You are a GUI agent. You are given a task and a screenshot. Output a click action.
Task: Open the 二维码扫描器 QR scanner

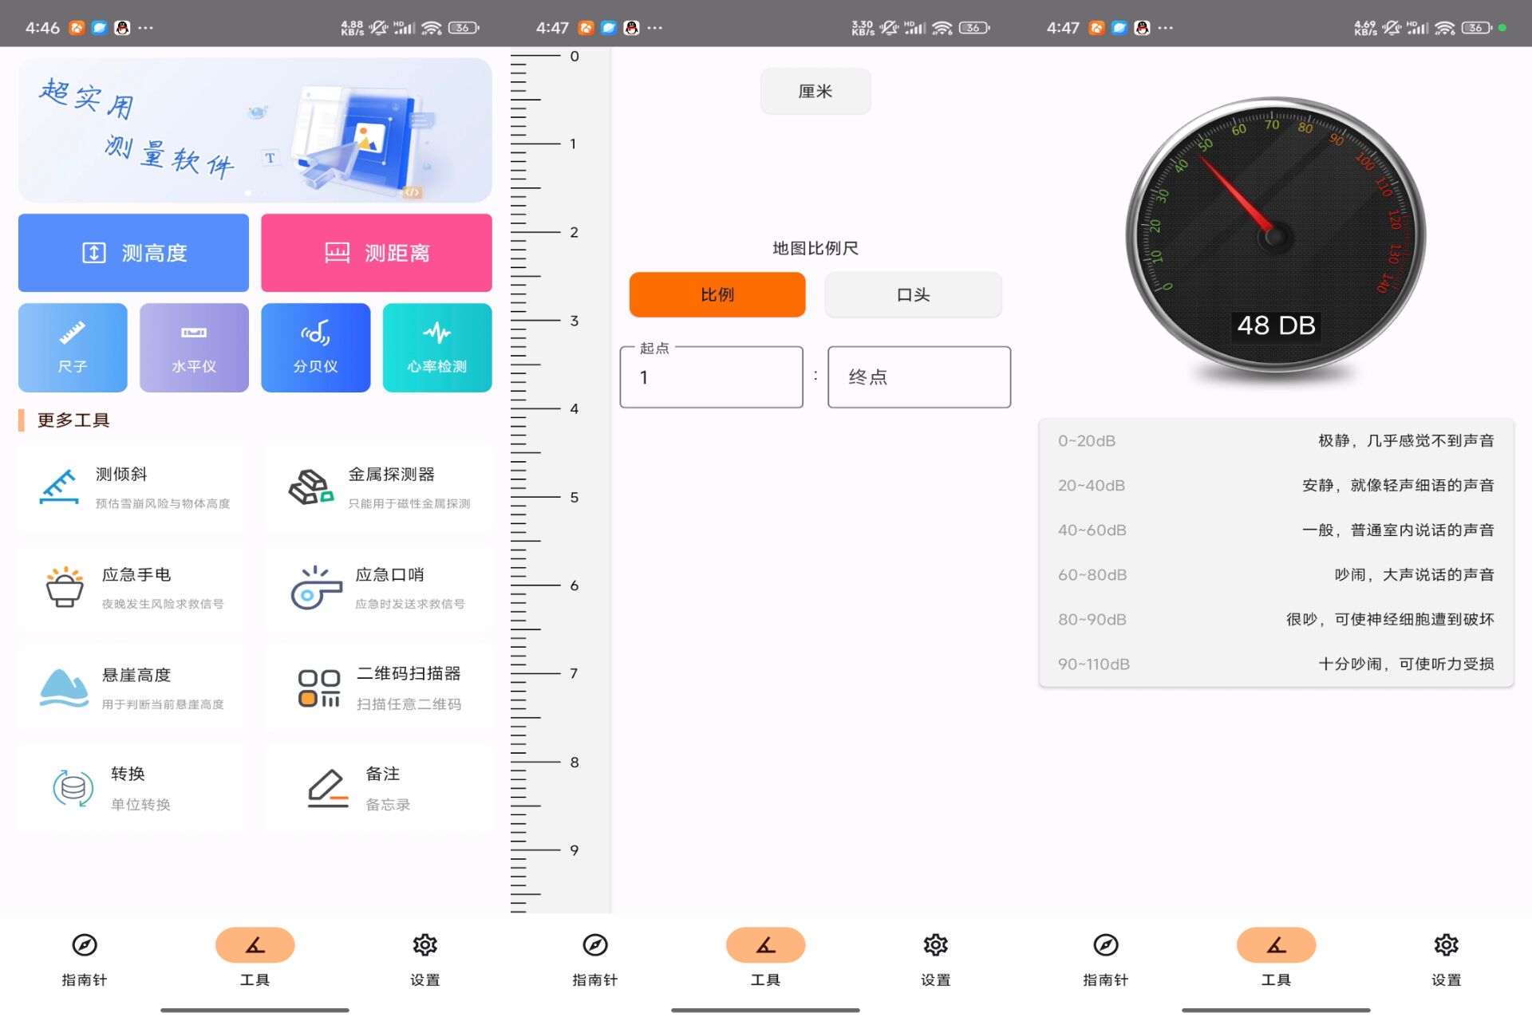378,688
